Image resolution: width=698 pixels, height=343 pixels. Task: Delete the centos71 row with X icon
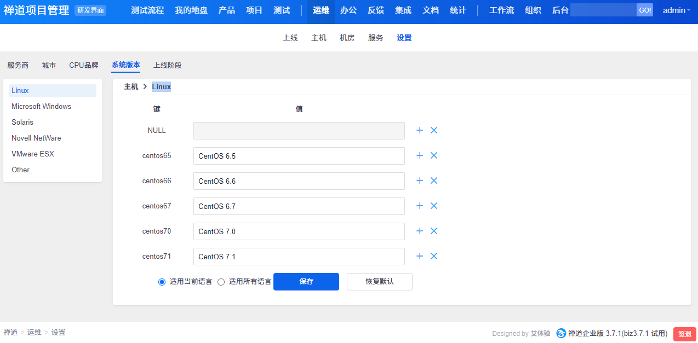[x=434, y=256]
